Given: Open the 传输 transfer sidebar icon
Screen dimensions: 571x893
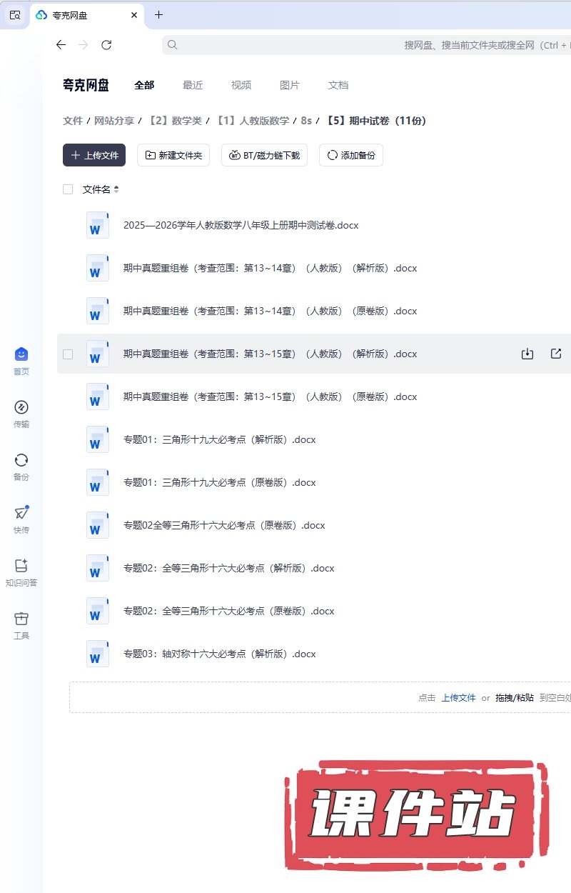Looking at the screenshot, I should pos(21,407).
